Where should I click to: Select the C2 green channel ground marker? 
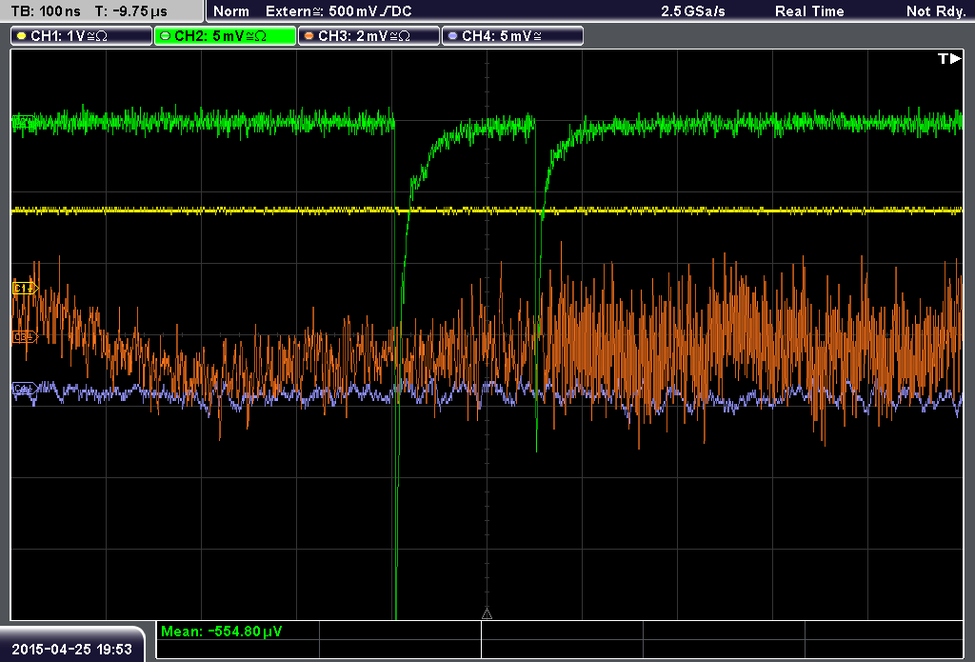(x=23, y=122)
